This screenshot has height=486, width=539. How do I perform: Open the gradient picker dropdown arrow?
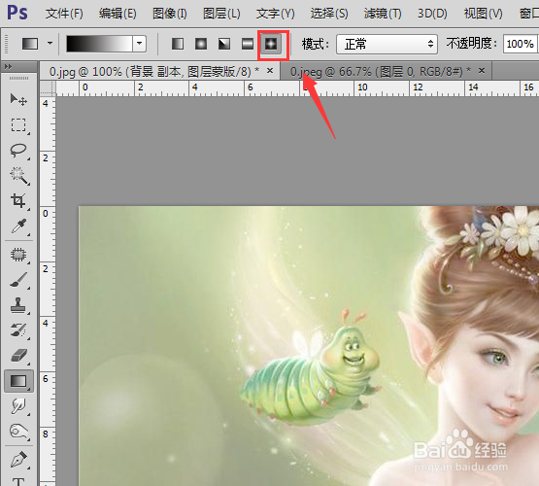pyautogui.click(x=139, y=44)
